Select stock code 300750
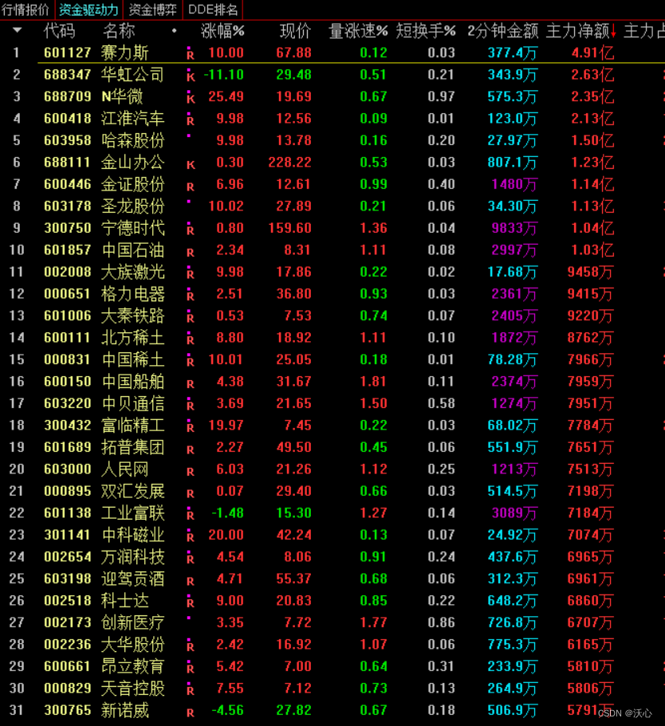The width and height of the screenshot is (665, 726). 68,228
